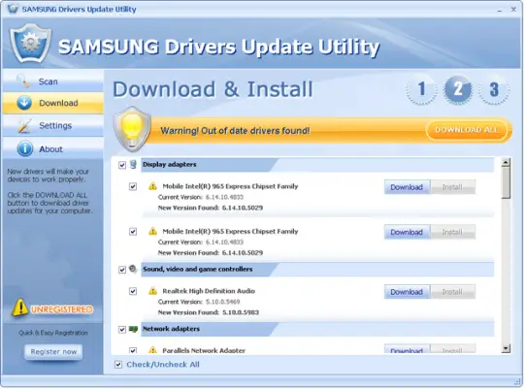This screenshot has height=389, width=524.
Task: Click the Network adapters category icon
Action: click(x=133, y=329)
